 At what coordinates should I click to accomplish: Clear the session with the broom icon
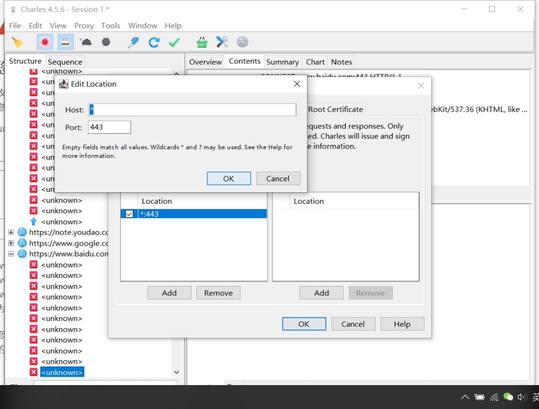click(17, 42)
